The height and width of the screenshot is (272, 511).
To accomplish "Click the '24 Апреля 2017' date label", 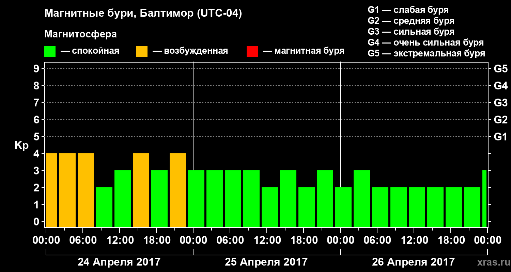I will [119, 262].
